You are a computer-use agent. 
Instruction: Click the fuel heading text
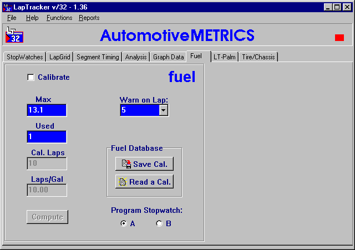(182, 76)
